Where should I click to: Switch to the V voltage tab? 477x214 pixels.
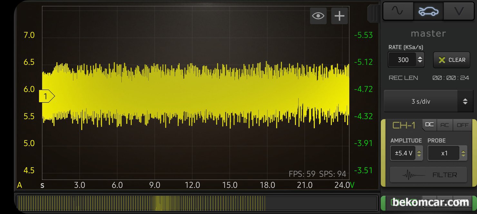(459, 11)
